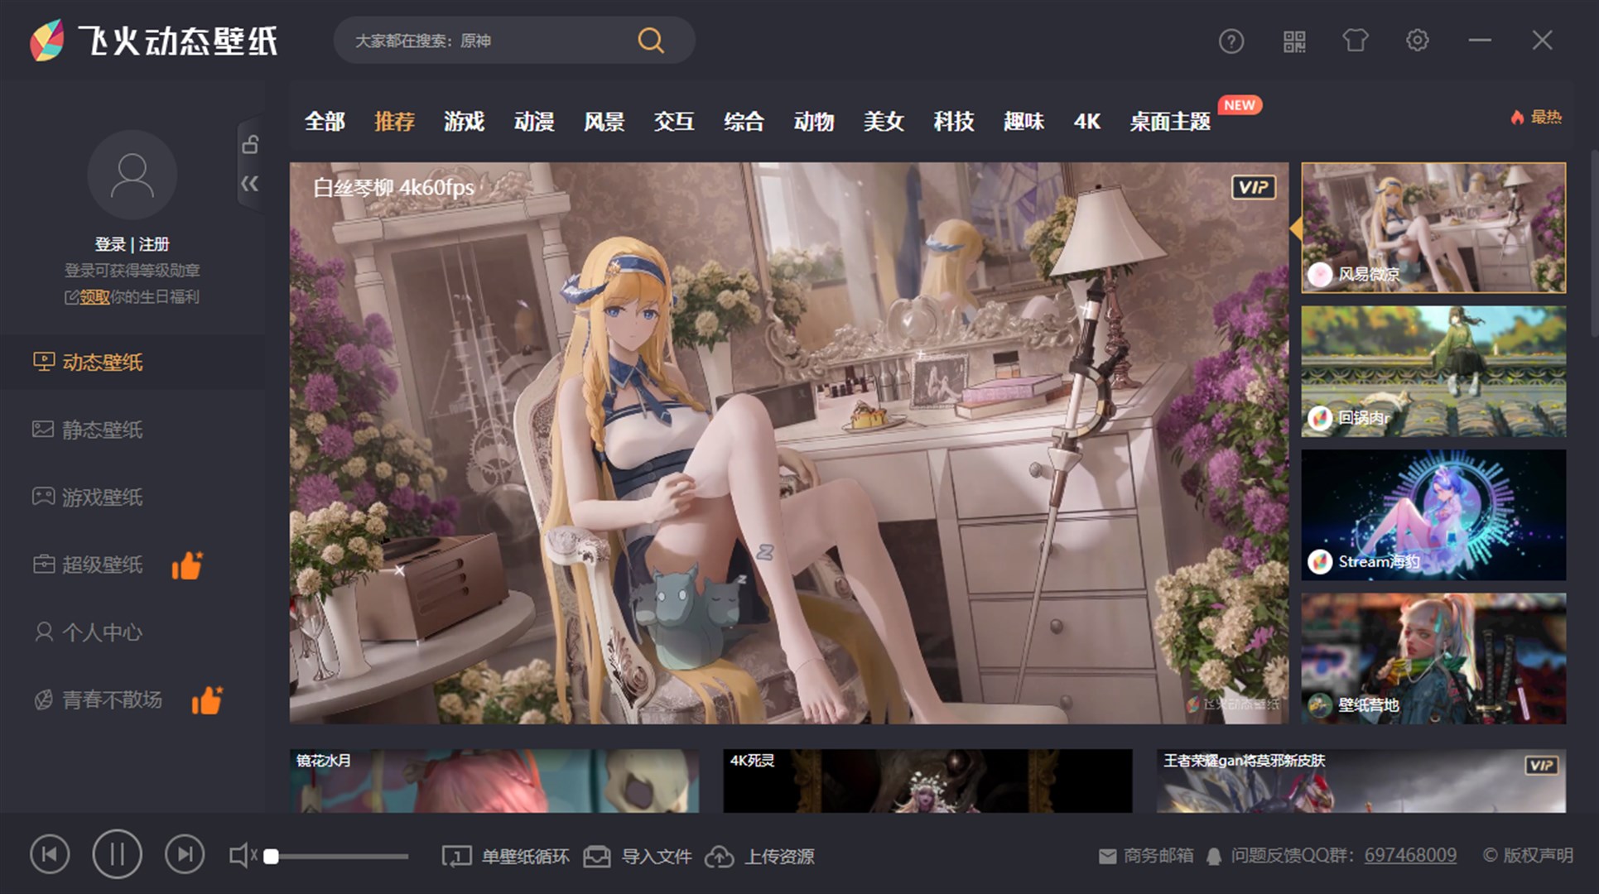
Task: Collapse sidebar with double chevron
Action: pos(250,184)
